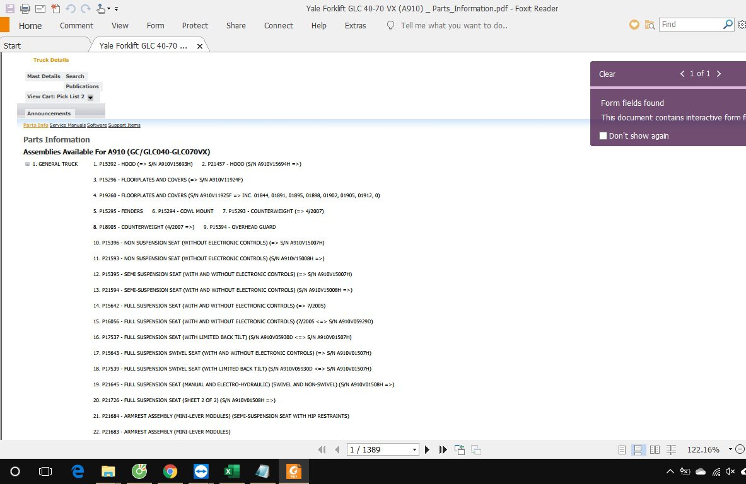Open the View ribbon tab
The width and height of the screenshot is (746, 484).
click(x=120, y=26)
